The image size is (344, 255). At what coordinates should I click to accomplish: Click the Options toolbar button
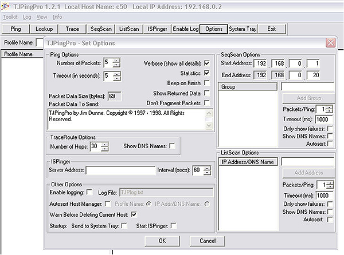tap(214, 29)
